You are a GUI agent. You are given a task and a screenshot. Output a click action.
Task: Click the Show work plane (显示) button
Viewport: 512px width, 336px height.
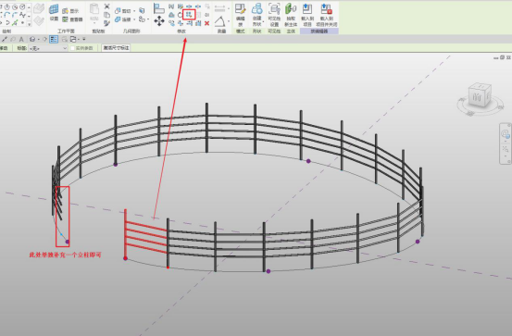pyautogui.click(x=71, y=11)
